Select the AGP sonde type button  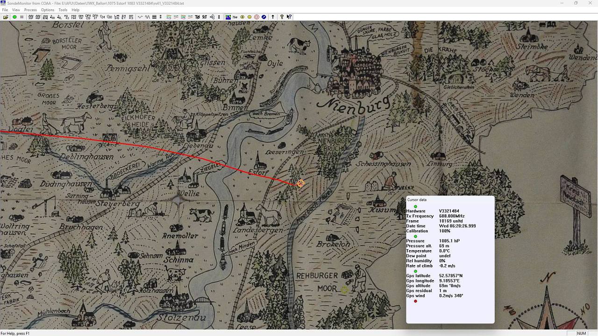[38, 17]
